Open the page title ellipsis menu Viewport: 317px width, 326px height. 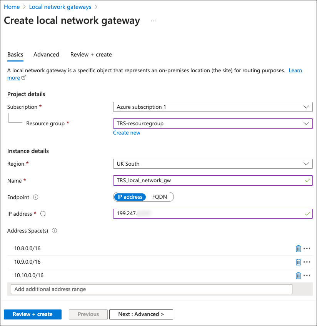[153, 21]
